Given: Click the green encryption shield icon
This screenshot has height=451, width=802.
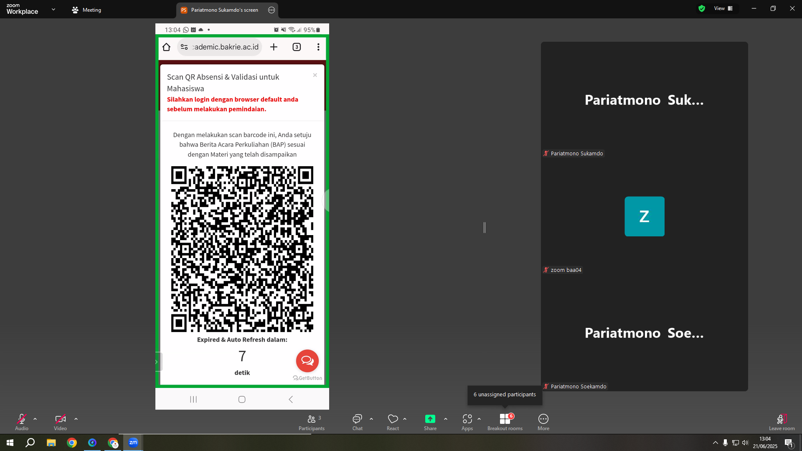Looking at the screenshot, I should (702, 8).
